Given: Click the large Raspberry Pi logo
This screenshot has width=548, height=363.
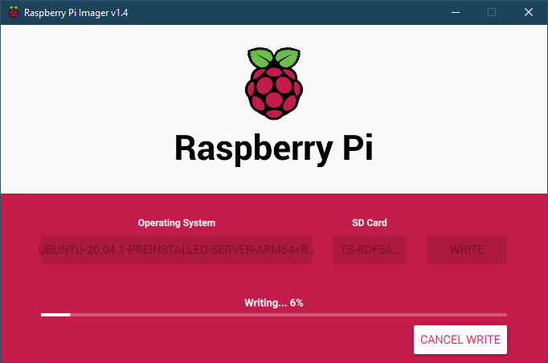Looking at the screenshot, I should pos(274,84).
